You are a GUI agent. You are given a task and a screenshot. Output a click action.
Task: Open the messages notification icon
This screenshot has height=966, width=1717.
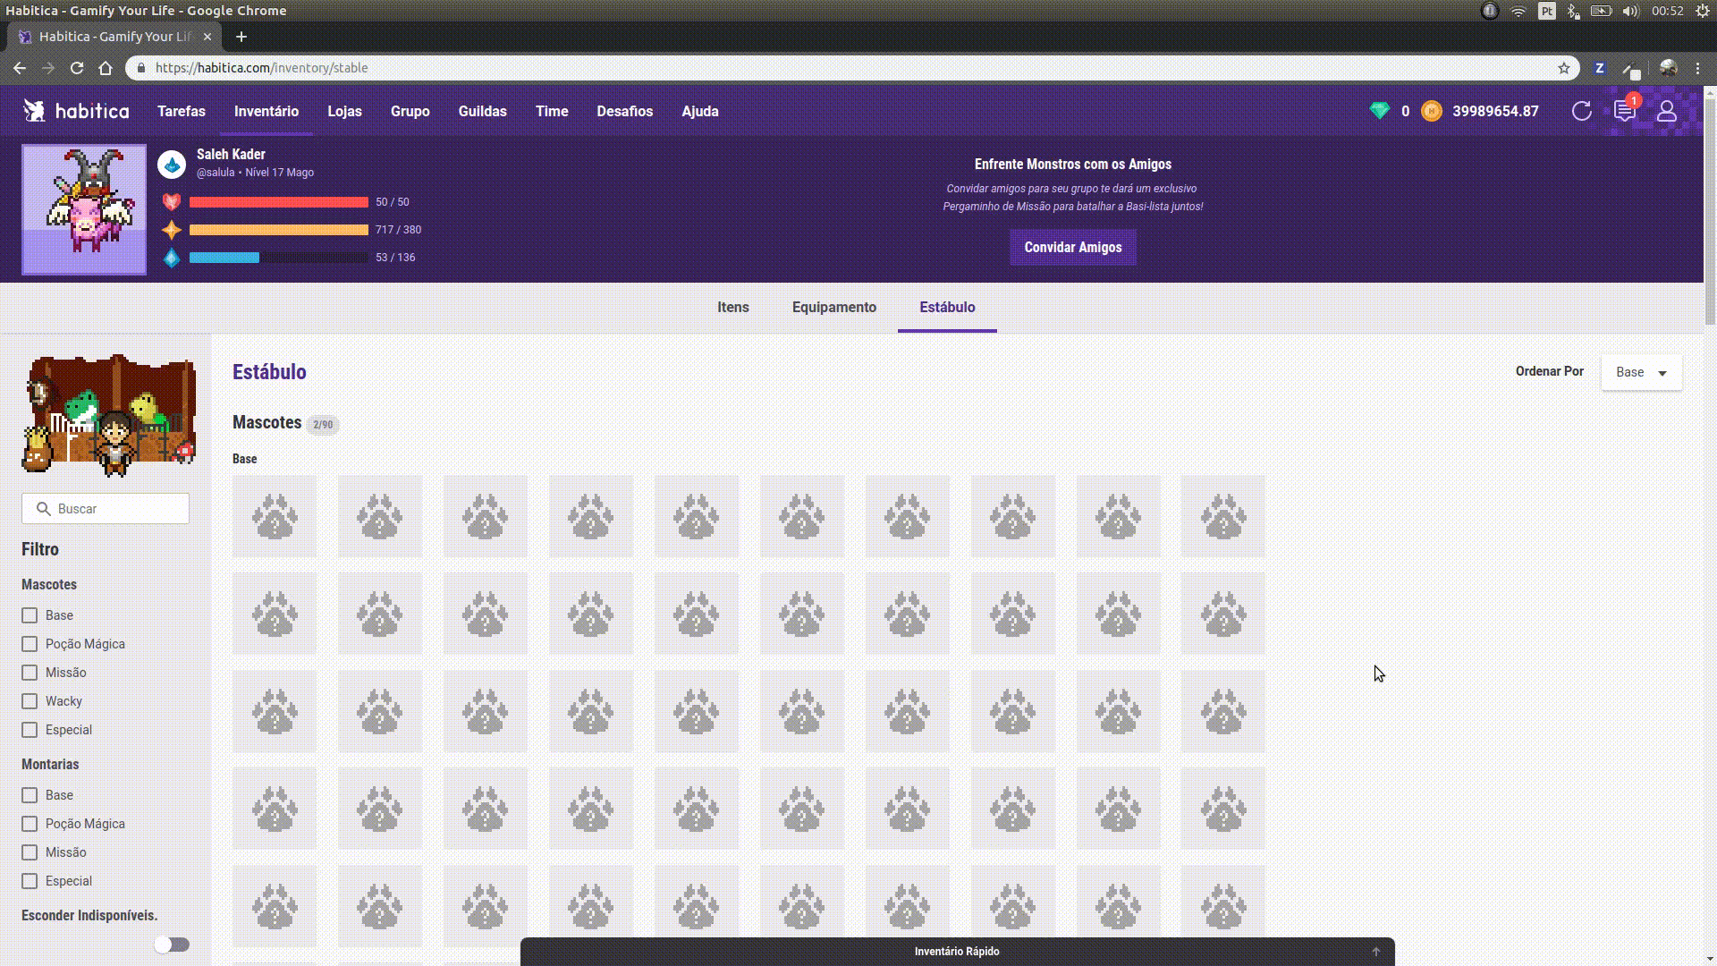pyautogui.click(x=1624, y=111)
